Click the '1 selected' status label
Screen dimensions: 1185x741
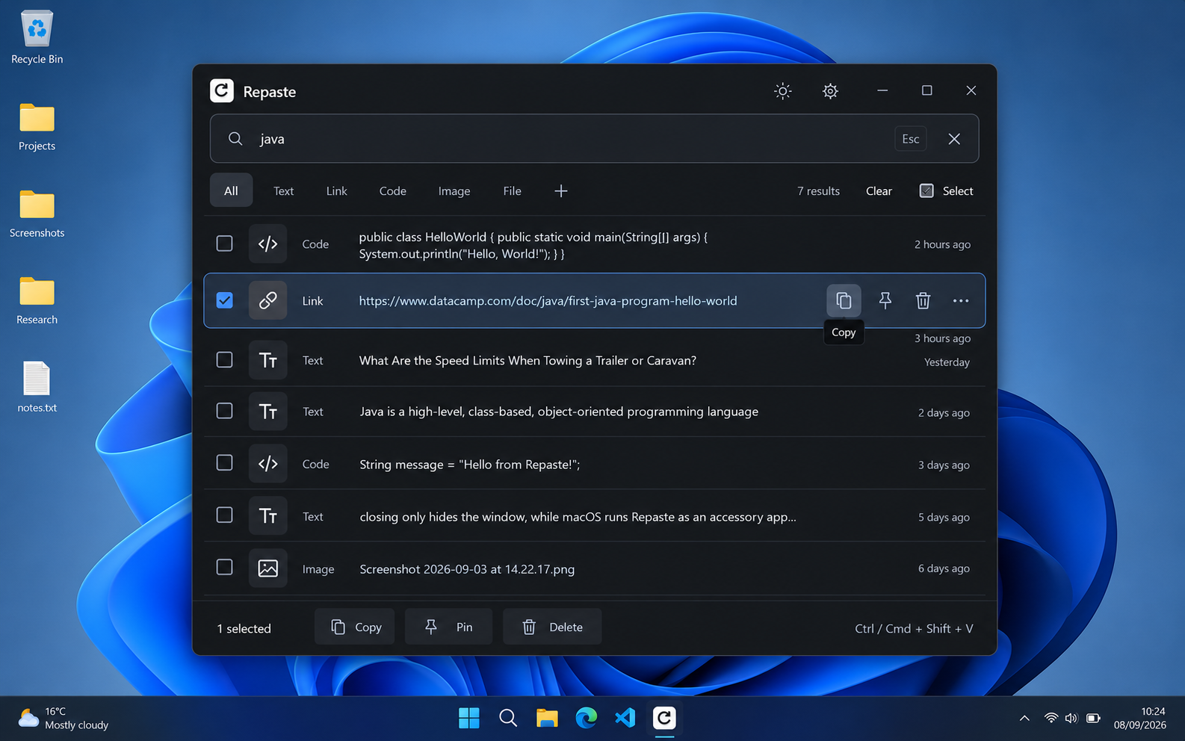tap(244, 629)
